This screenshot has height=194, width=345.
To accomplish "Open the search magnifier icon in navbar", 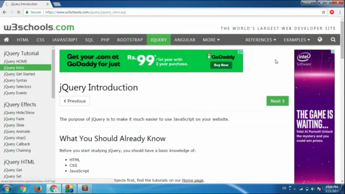I will click(333, 39).
